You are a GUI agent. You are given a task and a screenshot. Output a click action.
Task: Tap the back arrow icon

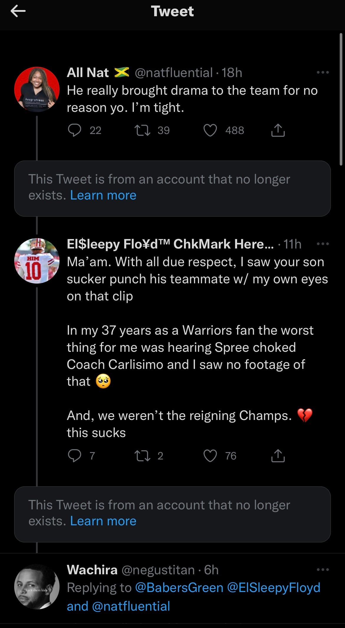click(x=18, y=12)
